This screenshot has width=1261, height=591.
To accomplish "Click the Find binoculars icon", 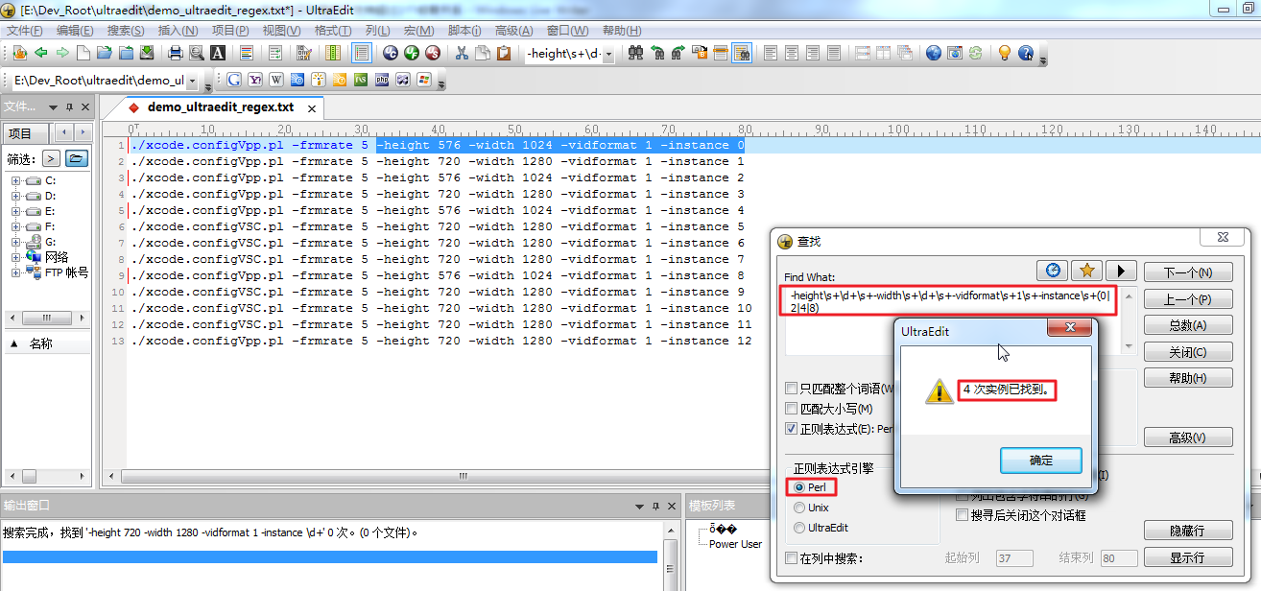I will 635,53.
